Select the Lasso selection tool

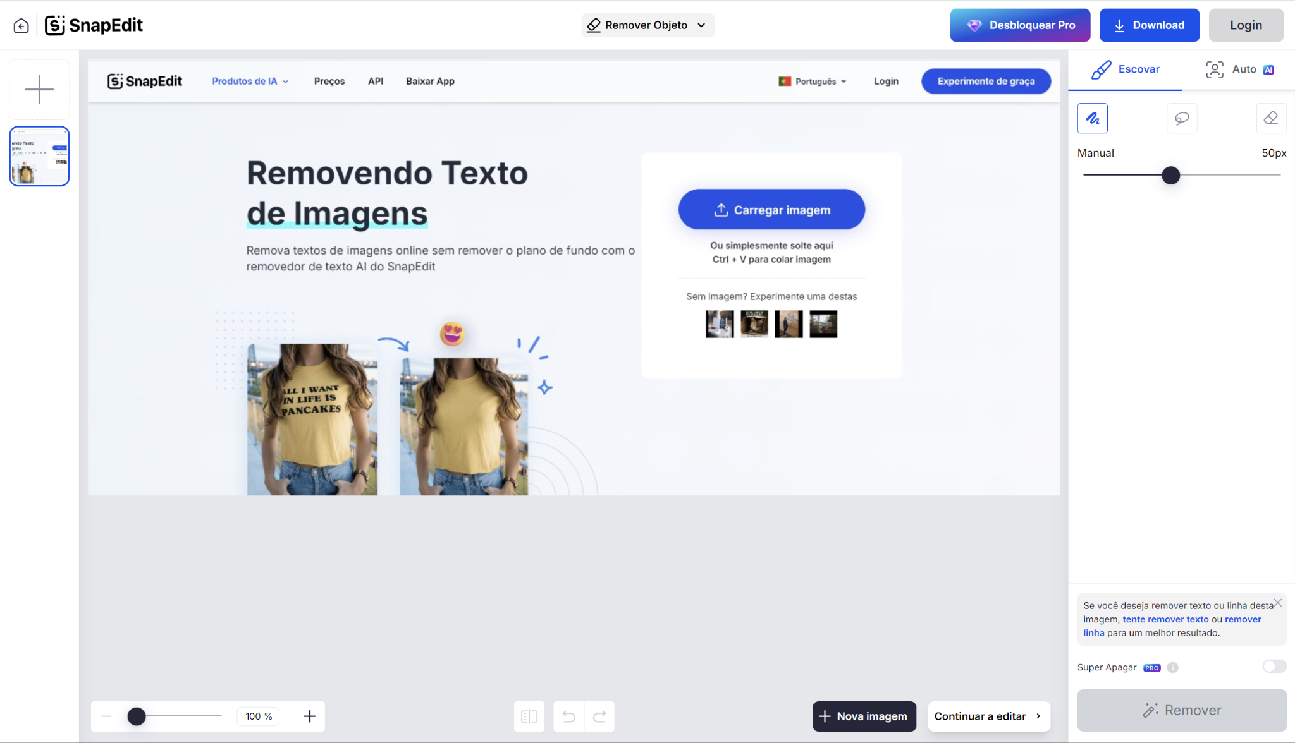click(x=1182, y=118)
